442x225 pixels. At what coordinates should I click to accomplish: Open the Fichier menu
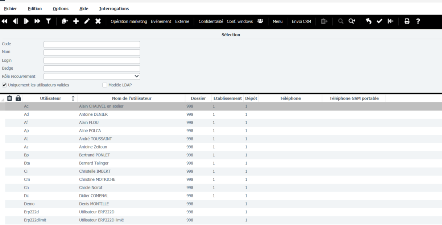pyautogui.click(x=10, y=8)
